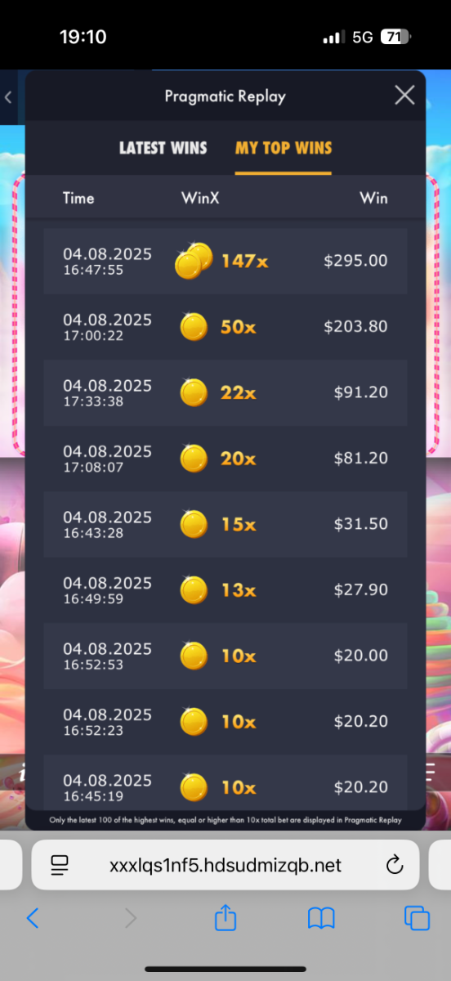This screenshot has height=981, width=451.
Task: Tap the coin icon beside 50x
Action: (x=194, y=327)
